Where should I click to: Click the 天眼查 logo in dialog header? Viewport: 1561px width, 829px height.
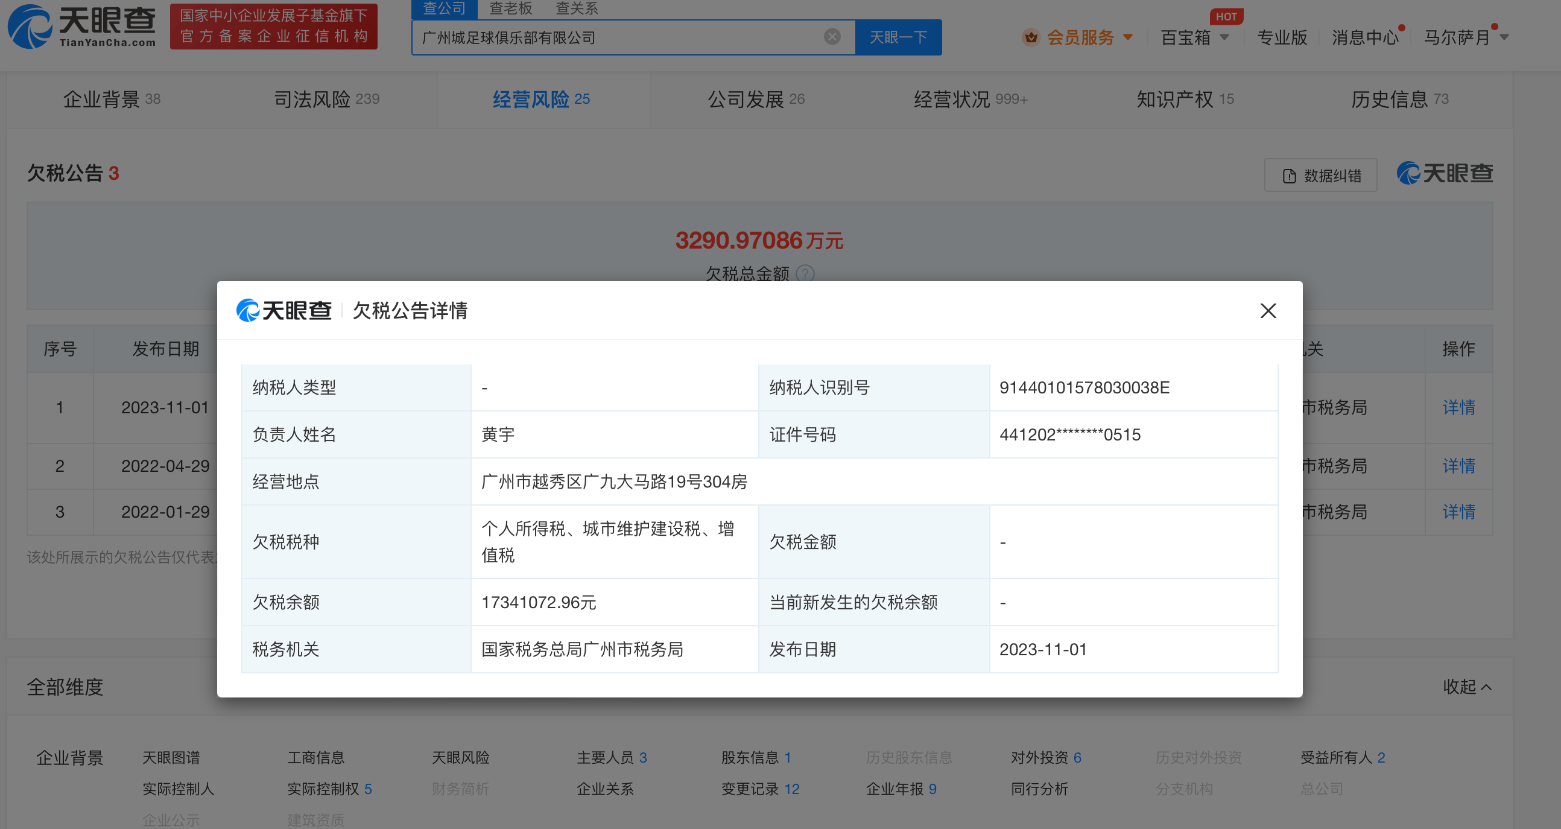[x=284, y=310]
